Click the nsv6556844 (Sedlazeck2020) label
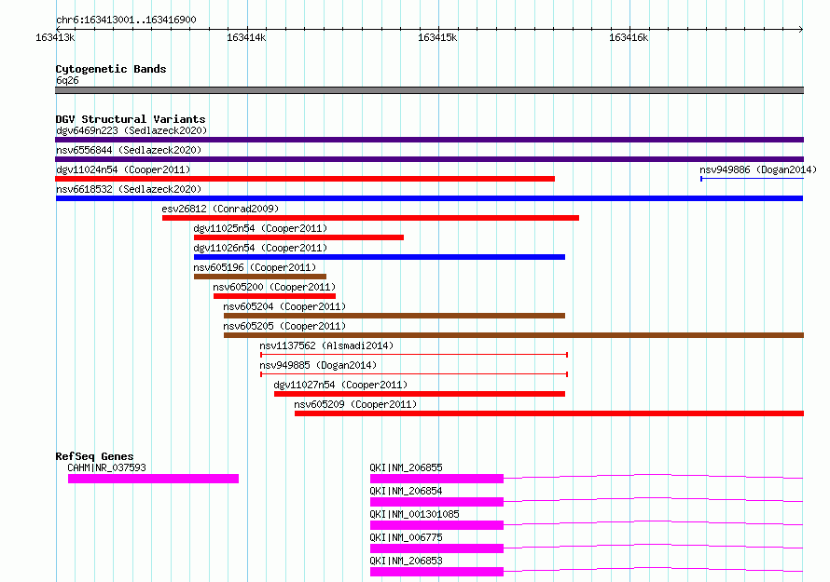This screenshot has height=582, width=830. [x=129, y=150]
